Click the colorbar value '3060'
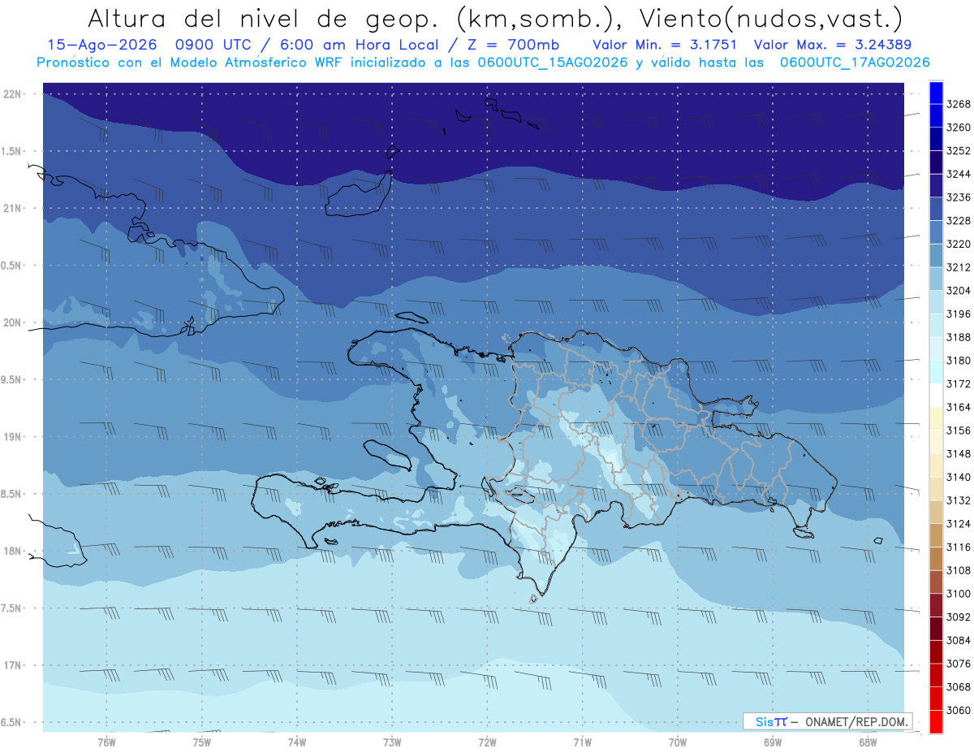This screenshot has width=974, height=753. click(x=959, y=711)
